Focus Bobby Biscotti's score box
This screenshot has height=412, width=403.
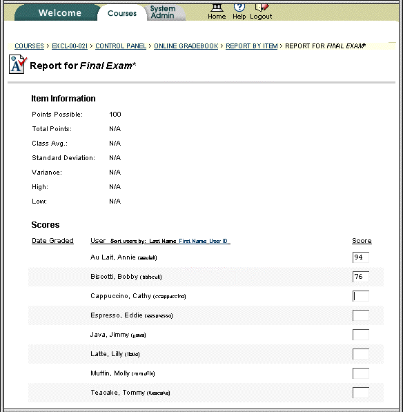pos(361,277)
